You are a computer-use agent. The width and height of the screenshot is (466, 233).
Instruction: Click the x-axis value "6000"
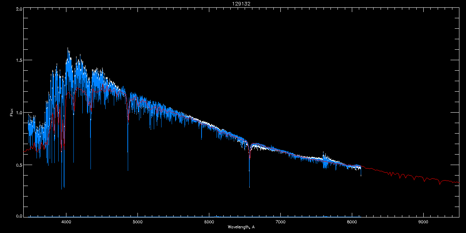[x=209, y=222]
